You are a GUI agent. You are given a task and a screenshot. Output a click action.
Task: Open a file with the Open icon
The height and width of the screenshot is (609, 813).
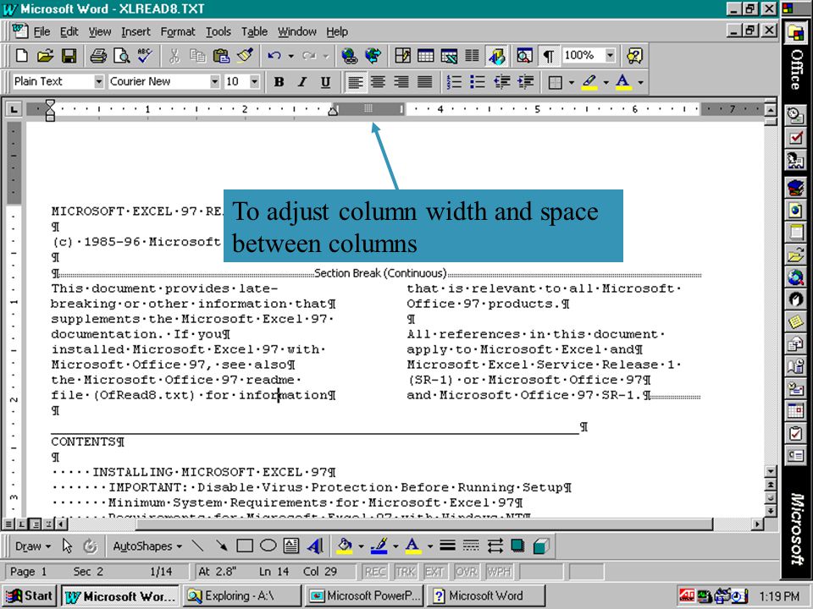45,56
